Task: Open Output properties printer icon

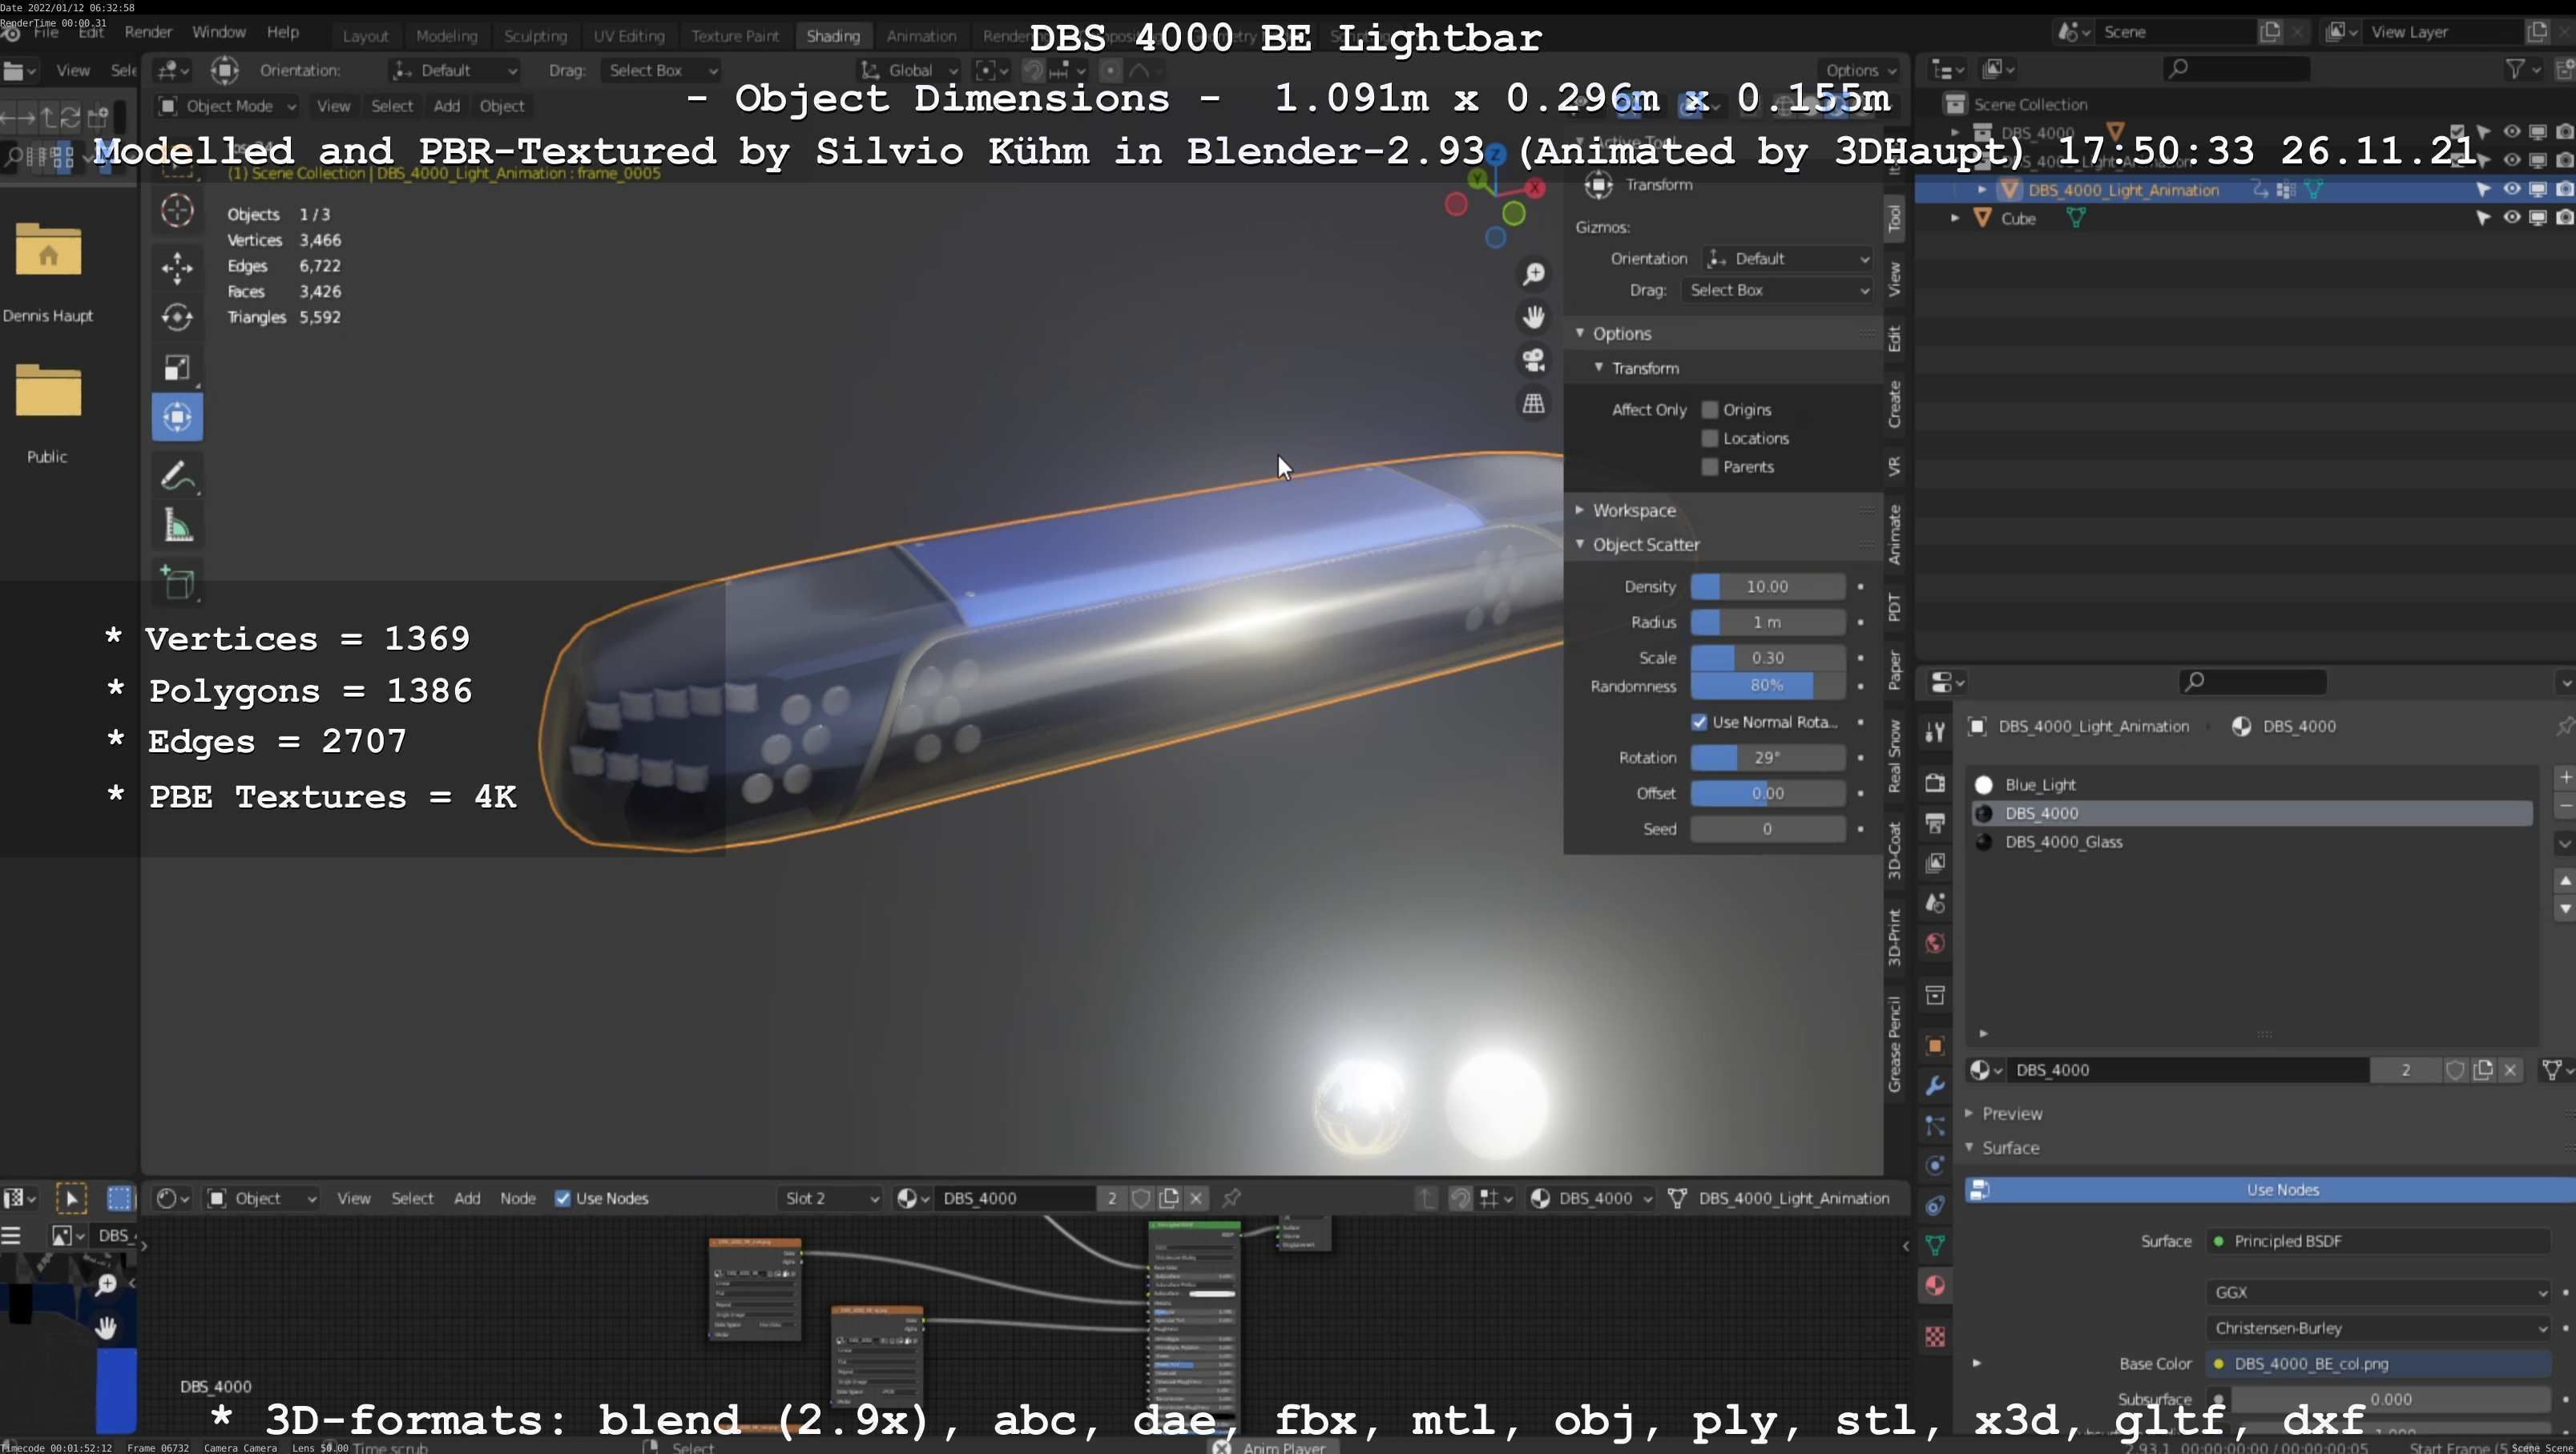Action: coord(1935,823)
